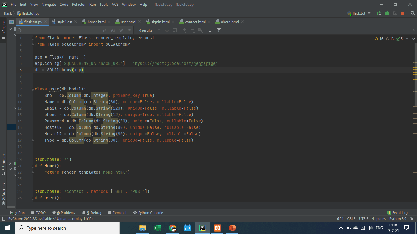The image size is (417, 234).
Task: Click the PyCharm update available notification
Action: coord(50,219)
